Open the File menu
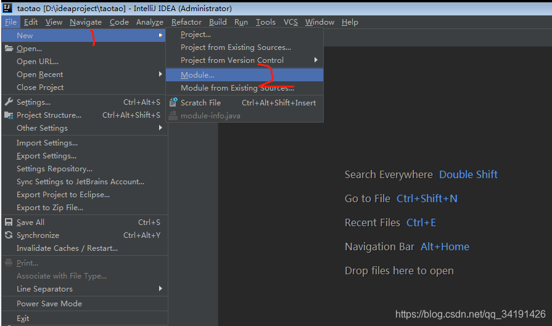552x326 pixels. (10, 22)
